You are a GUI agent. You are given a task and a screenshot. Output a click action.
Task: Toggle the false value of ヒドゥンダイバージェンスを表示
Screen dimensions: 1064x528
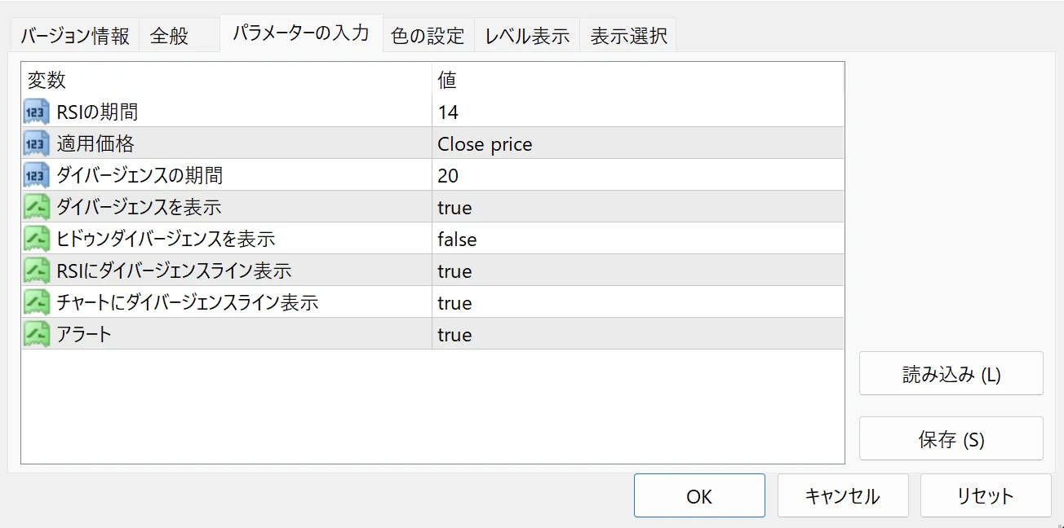(x=457, y=240)
